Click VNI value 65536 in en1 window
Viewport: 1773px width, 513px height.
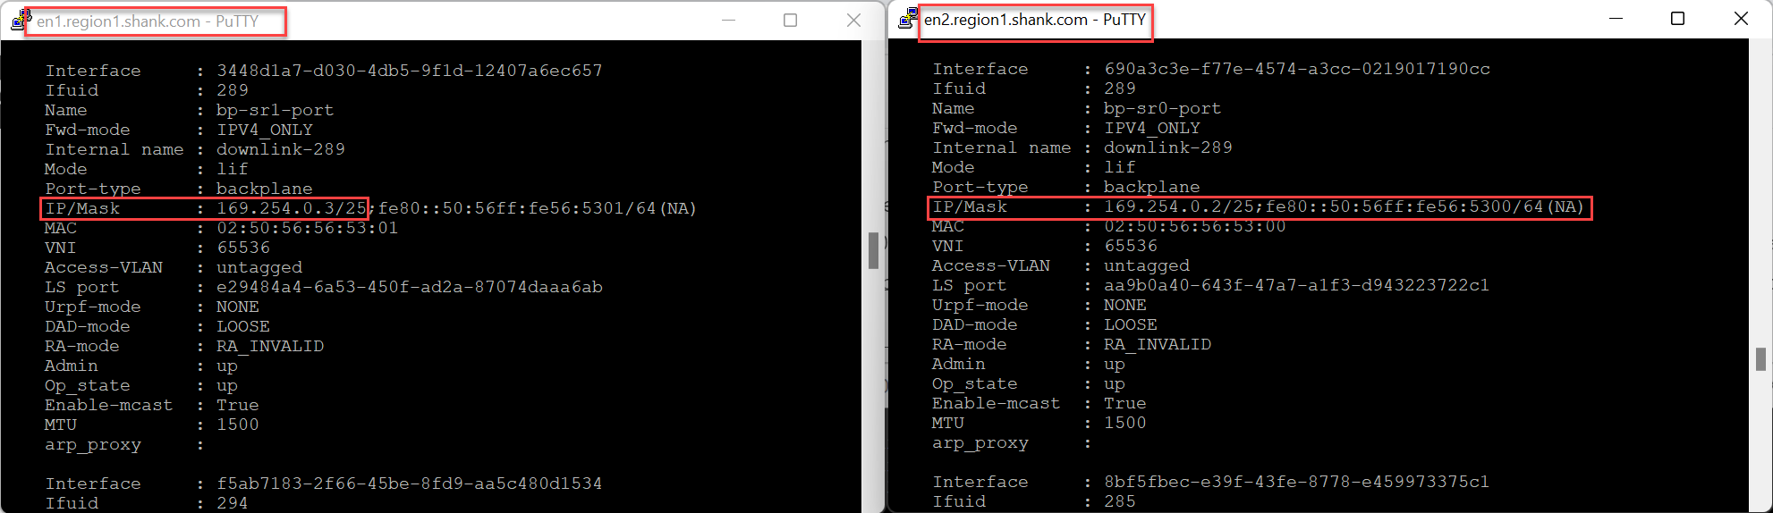click(x=243, y=248)
